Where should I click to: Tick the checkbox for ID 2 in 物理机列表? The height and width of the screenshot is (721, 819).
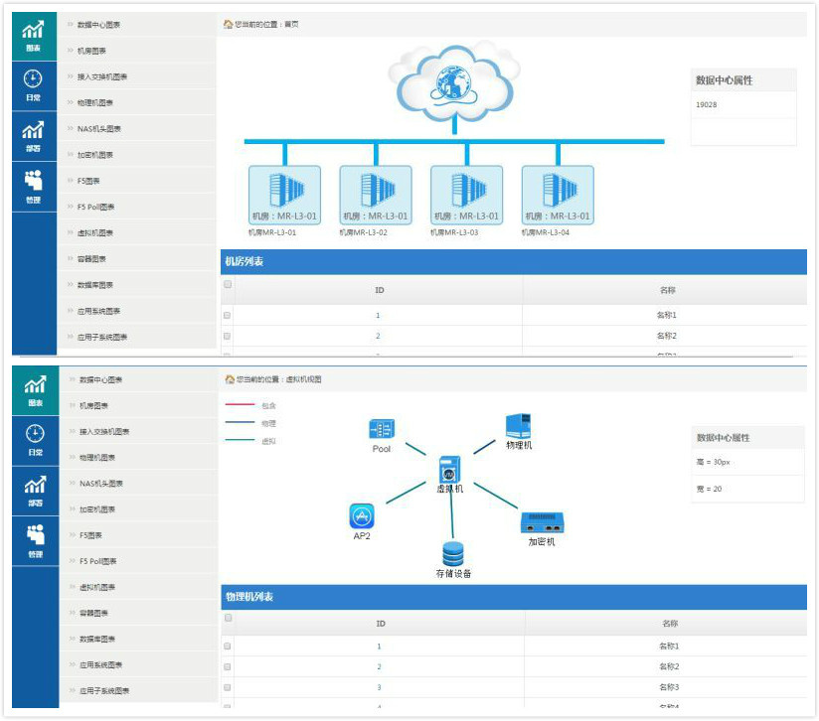(x=228, y=666)
